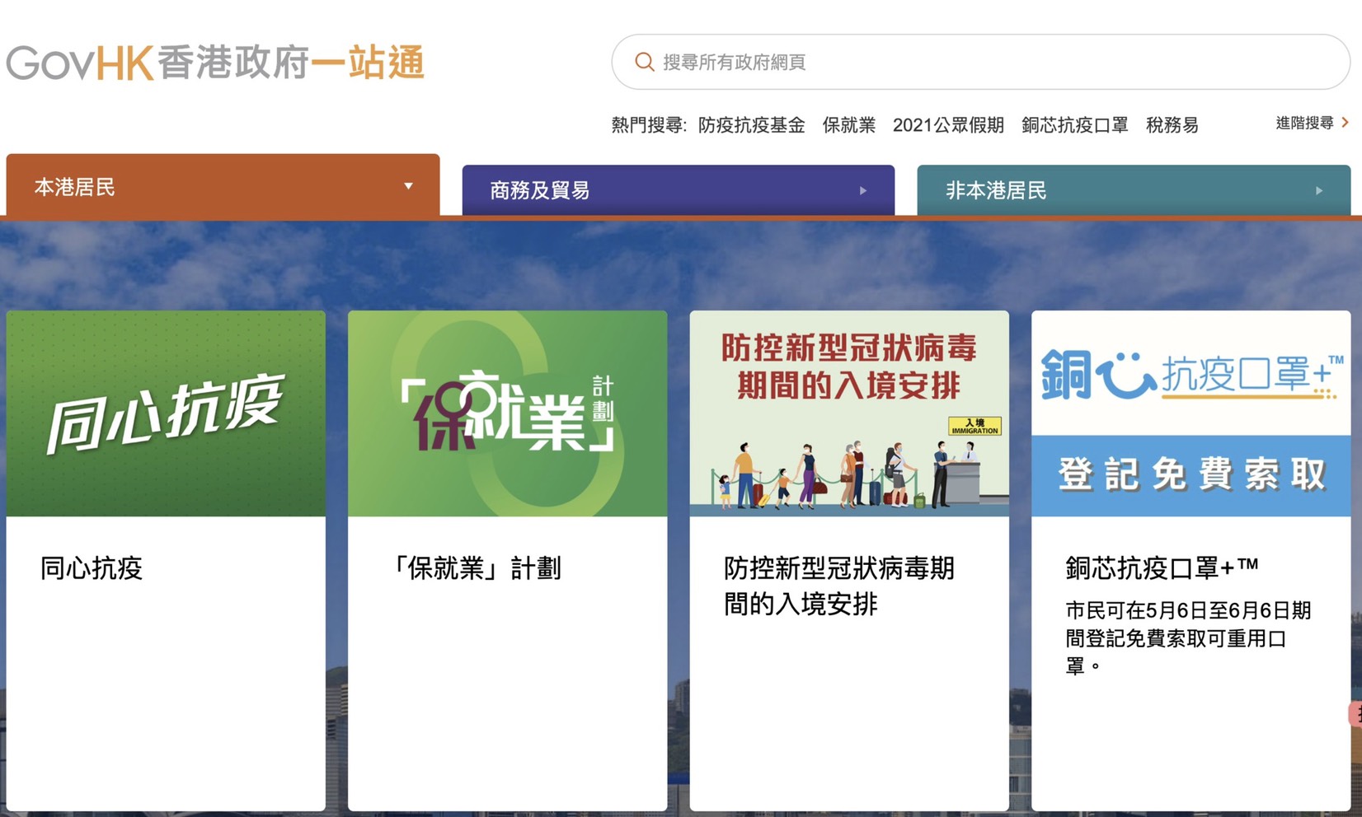The height and width of the screenshot is (817, 1362).
Task: Open 進階搜尋 advanced search
Action: pyautogui.click(x=1304, y=123)
